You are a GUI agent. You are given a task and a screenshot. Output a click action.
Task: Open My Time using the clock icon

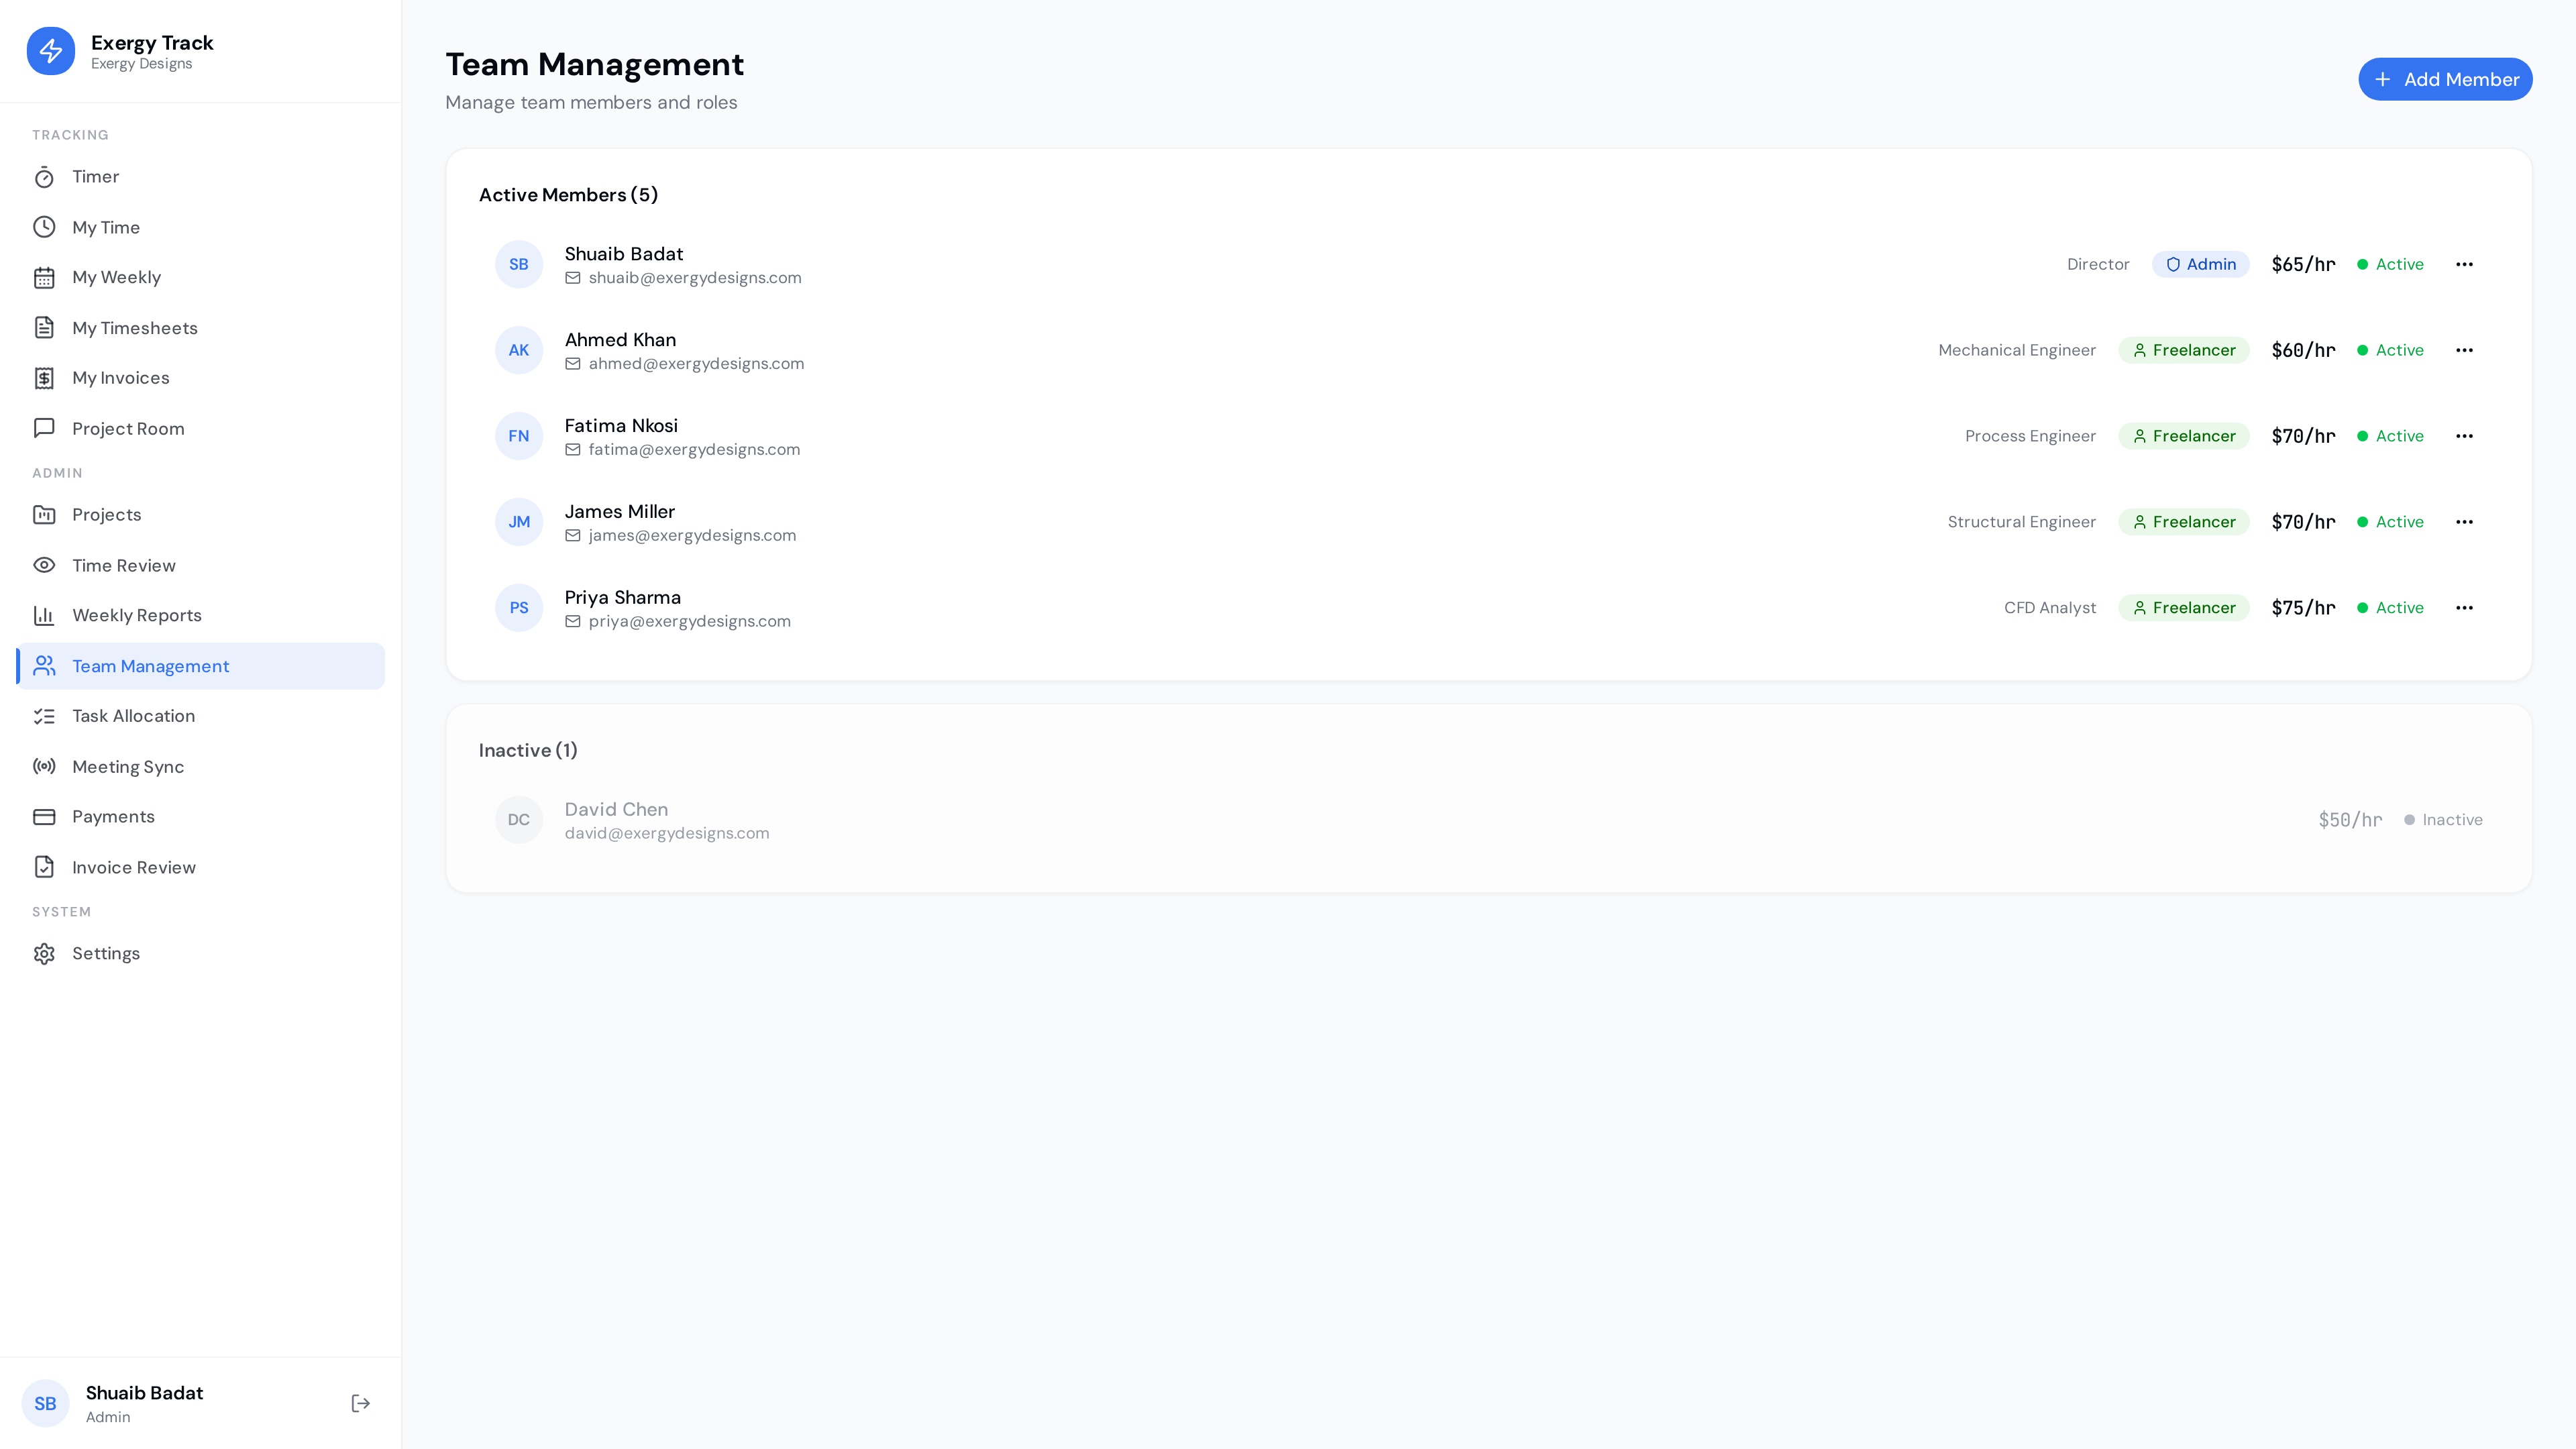45,226
